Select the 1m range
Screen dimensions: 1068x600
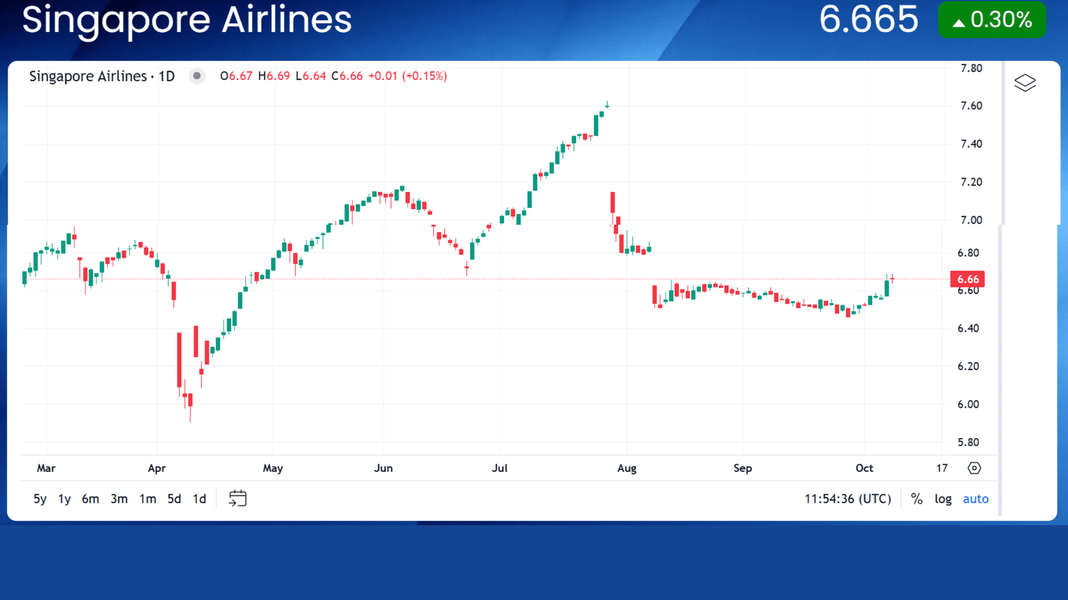point(147,498)
